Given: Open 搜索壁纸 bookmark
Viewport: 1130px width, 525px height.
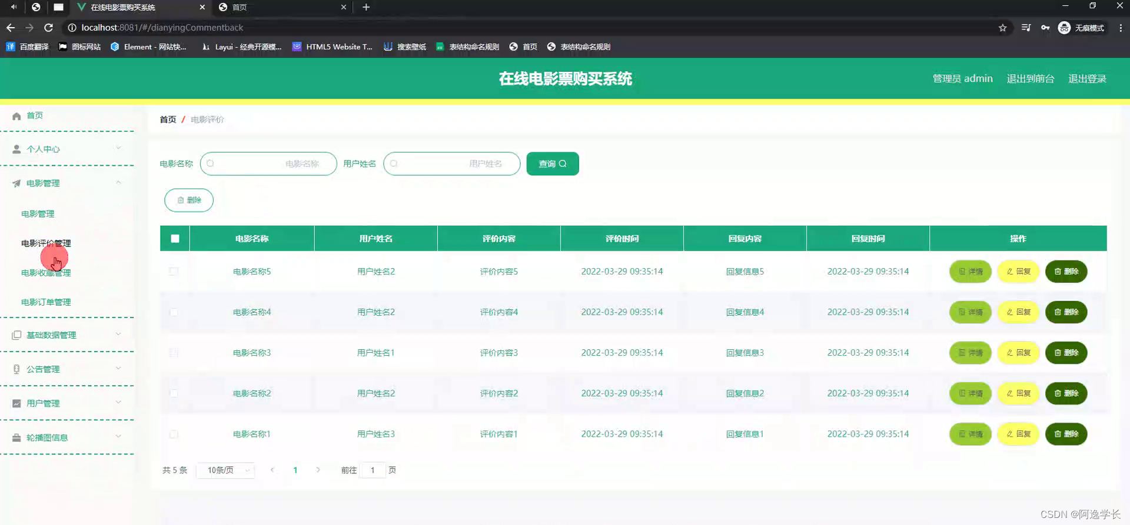Looking at the screenshot, I should click(x=405, y=47).
